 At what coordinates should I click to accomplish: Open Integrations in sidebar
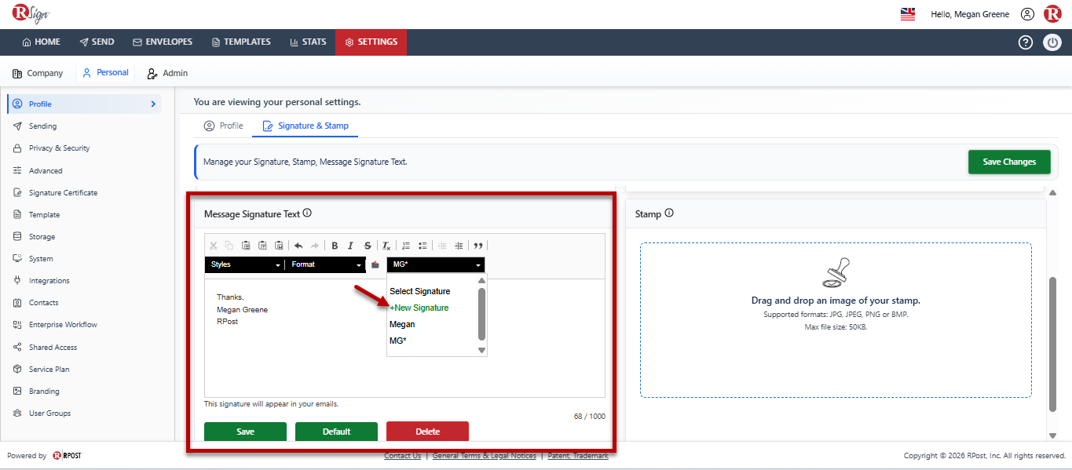click(x=49, y=280)
